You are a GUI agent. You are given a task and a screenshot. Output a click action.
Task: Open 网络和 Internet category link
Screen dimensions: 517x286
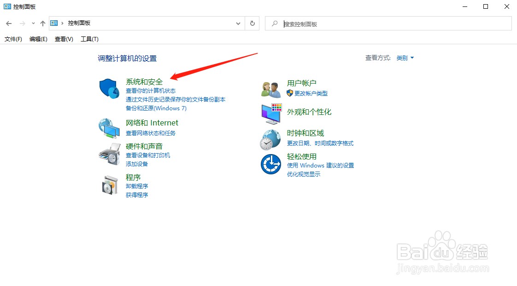pos(152,123)
